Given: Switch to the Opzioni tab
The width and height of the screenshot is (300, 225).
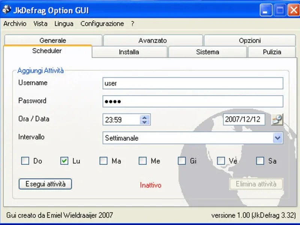Looking at the screenshot, I should pos(250,40).
